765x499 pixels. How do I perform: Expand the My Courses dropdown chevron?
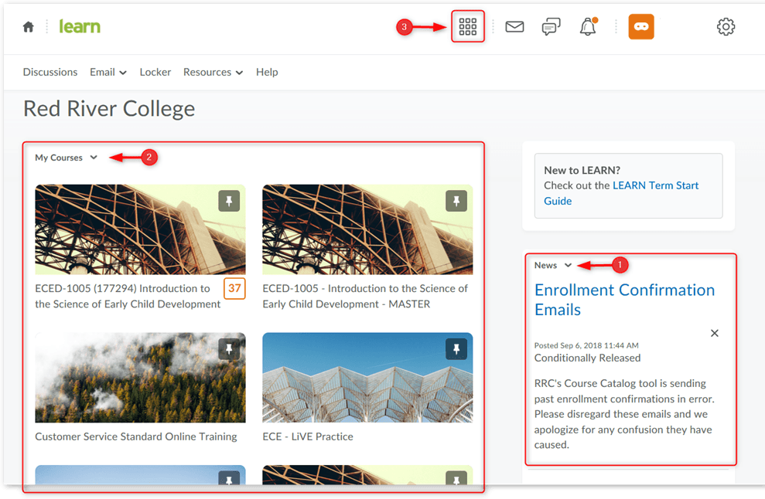click(94, 158)
